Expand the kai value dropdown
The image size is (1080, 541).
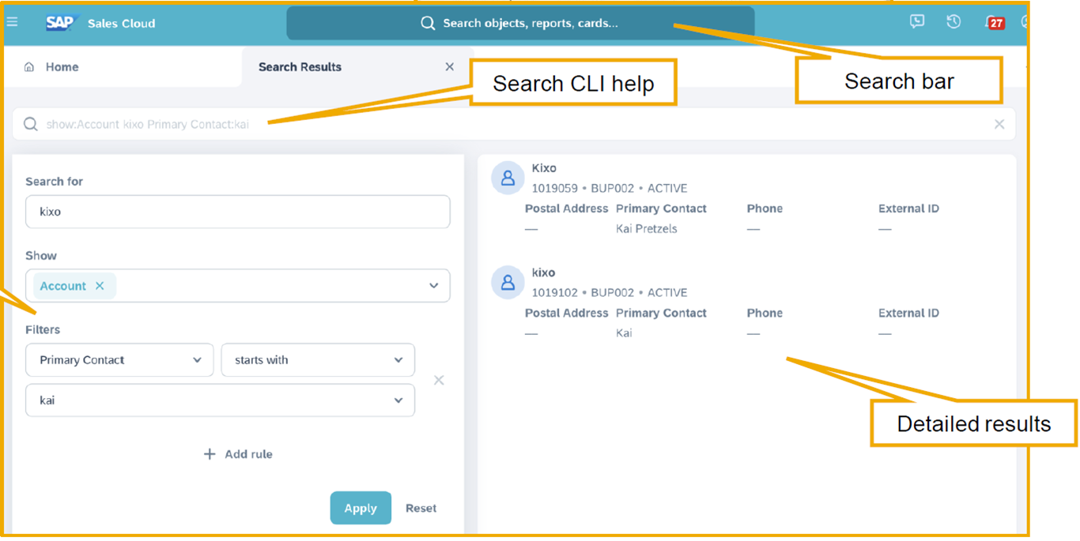tap(398, 400)
